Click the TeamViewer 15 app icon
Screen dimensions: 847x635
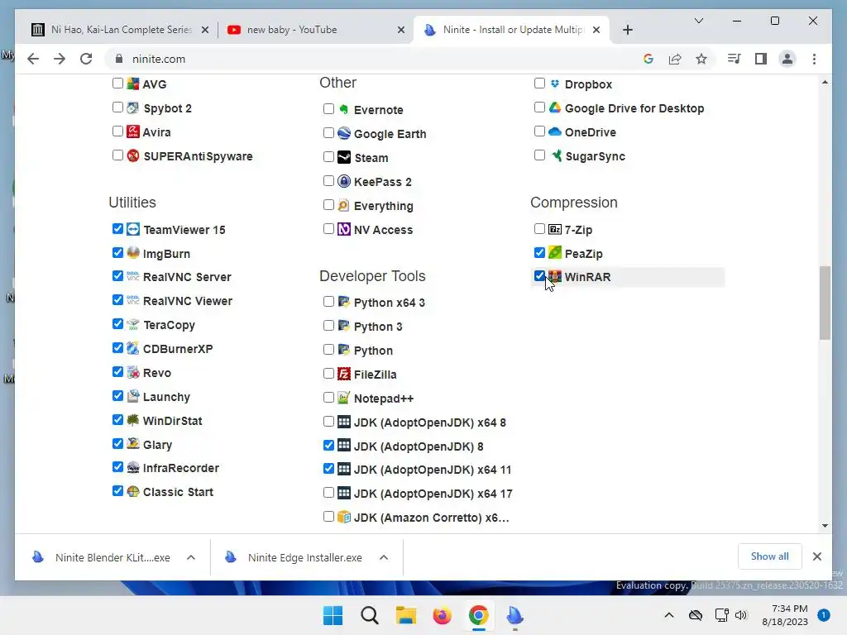(x=133, y=229)
